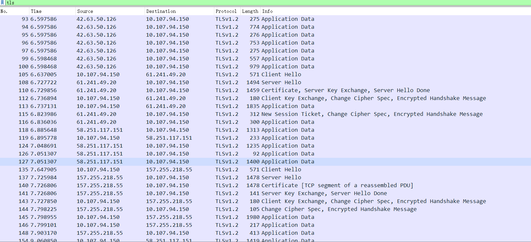The height and width of the screenshot is (242, 531).
Task: Select packet 112 Client Key Exchange row
Action: pyautogui.click(x=265, y=98)
